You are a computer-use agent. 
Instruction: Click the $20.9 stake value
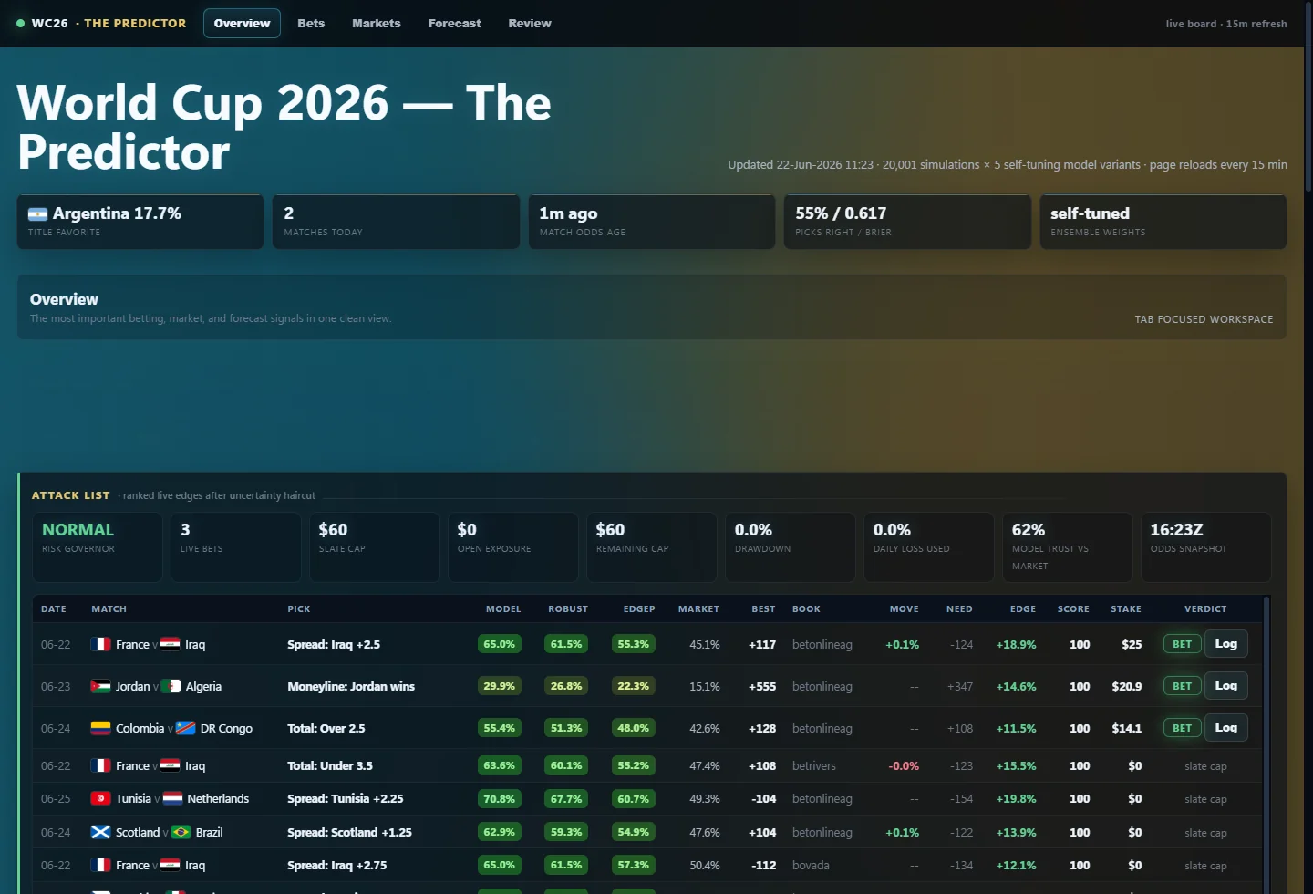[x=1127, y=686]
